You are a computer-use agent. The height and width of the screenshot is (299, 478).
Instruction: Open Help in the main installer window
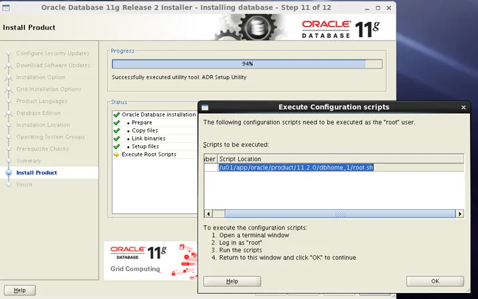(20, 290)
